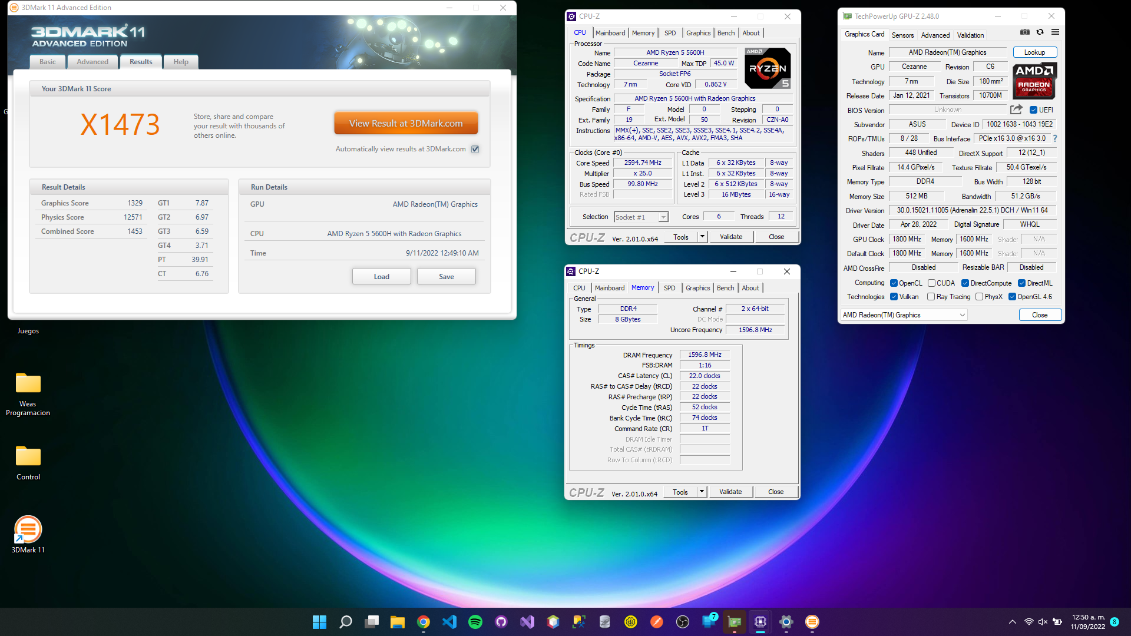Switch to Basic tab in 3DMark 11
The width and height of the screenshot is (1131, 636).
click(48, 62)
